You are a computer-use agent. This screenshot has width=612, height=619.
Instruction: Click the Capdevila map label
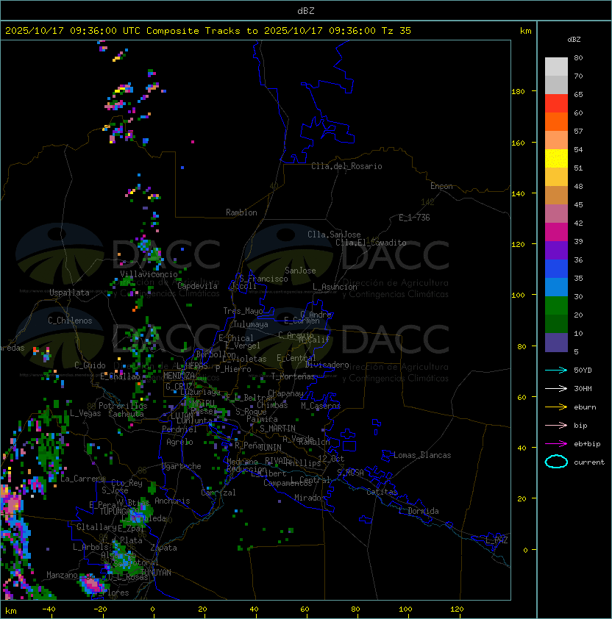(x=197, y=286)
